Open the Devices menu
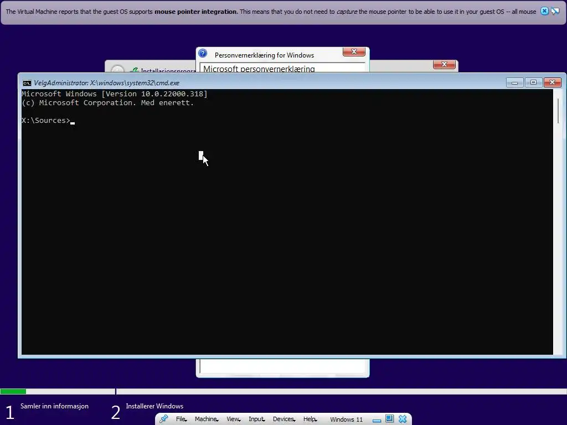 [x=284, y=419]
